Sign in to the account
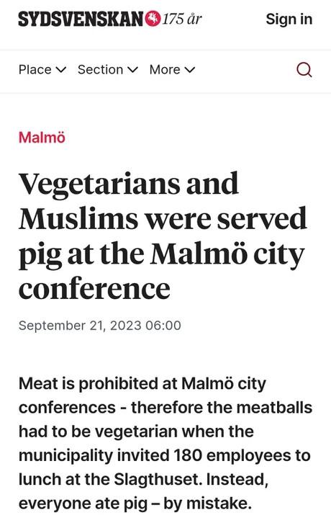Screen dimensions: 331x523 pyautogui.click(x=289, y=19)
